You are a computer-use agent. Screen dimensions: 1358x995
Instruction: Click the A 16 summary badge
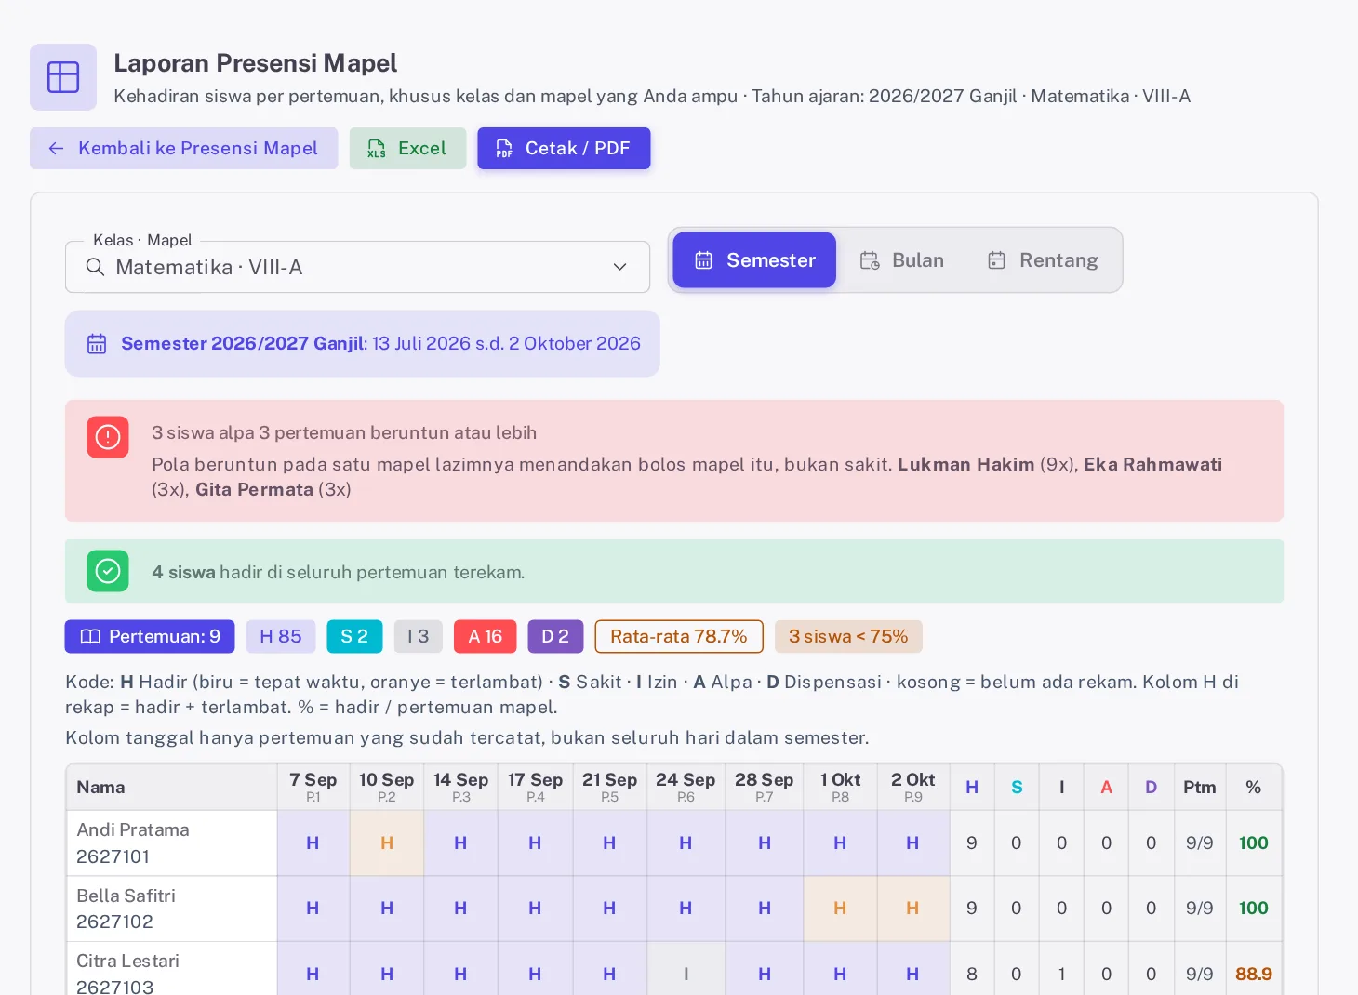click(486, 637)
